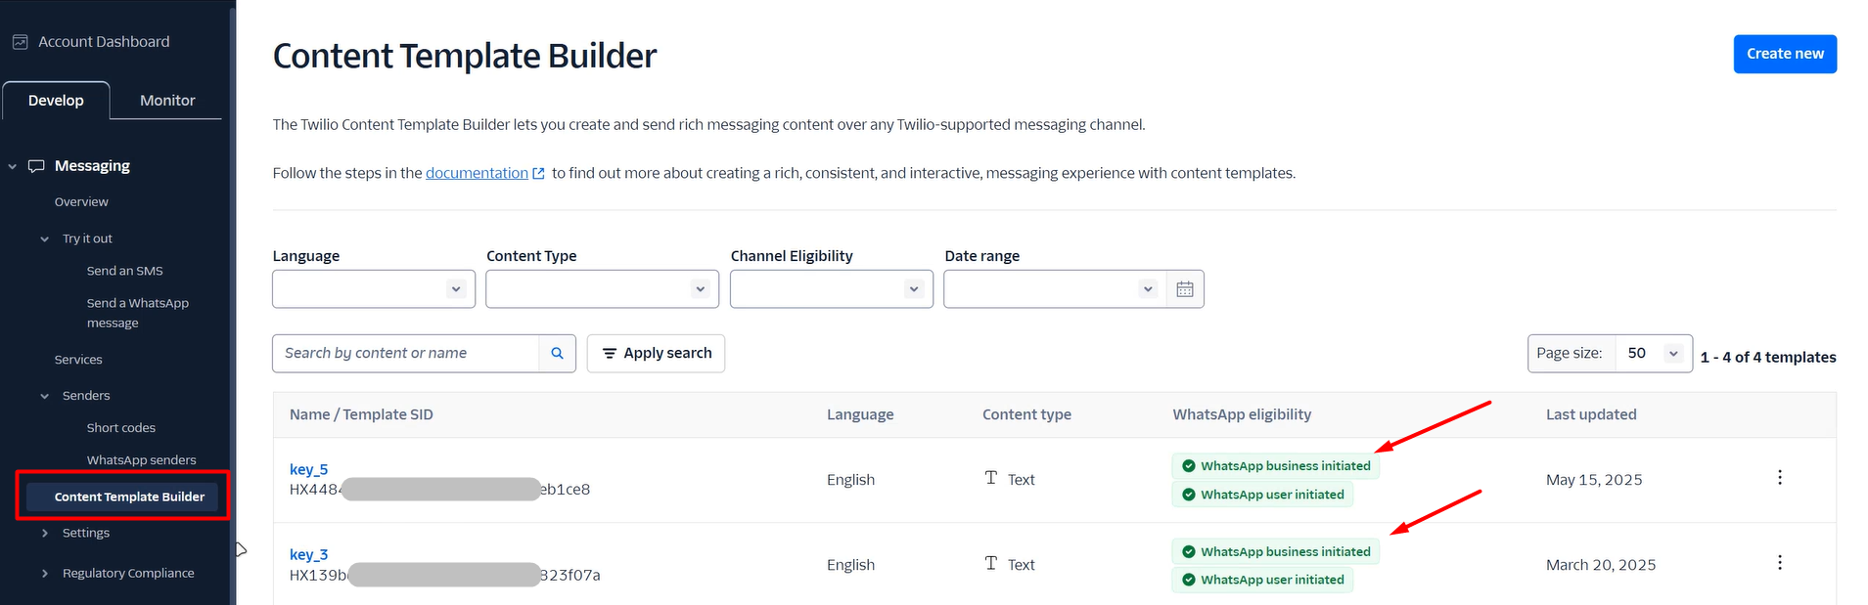This screenshot has width=1868, height=605.
Task: Click the Messaging chat bubble icon
Action: 36,166
